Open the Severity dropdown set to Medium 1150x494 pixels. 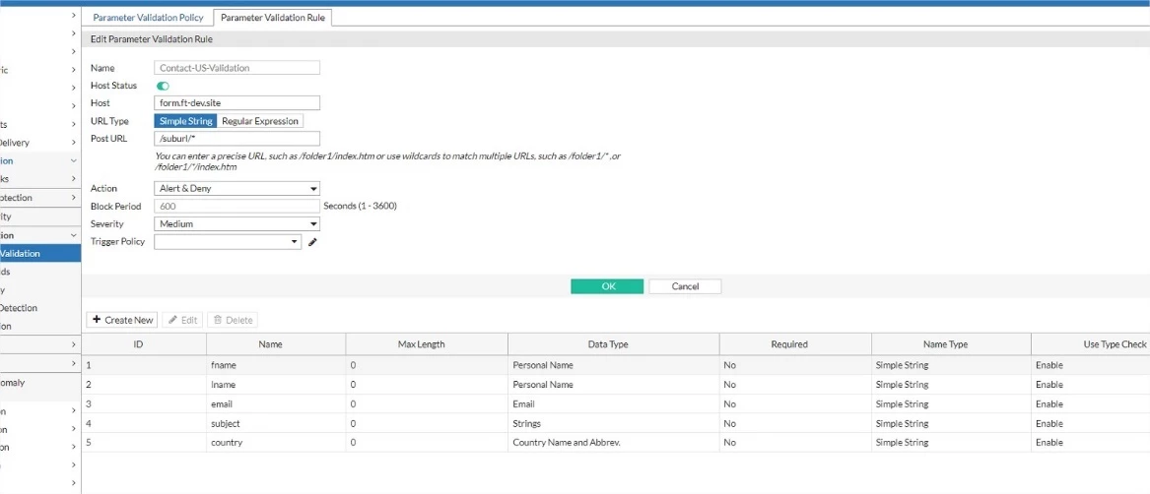click(237, 224)
